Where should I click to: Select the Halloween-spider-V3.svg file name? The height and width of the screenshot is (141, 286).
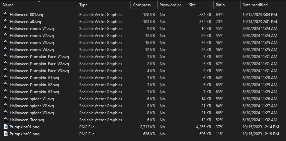pos(32,113)
